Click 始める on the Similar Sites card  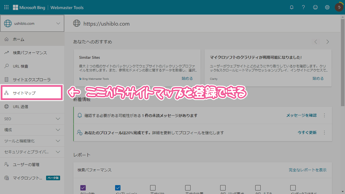pyautogui.click(x=187, y=78)
